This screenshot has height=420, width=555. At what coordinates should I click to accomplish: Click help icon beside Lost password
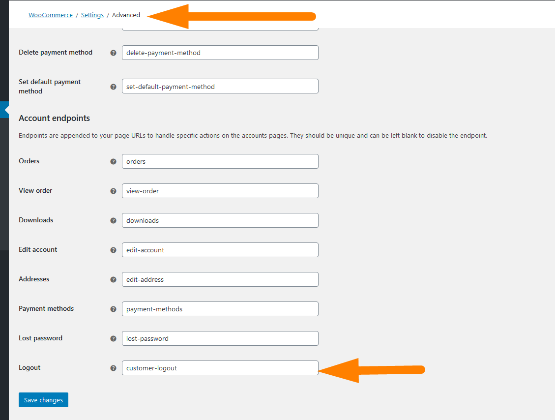click(x=113, y=338)
